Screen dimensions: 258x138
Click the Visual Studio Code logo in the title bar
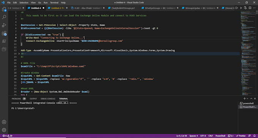coord(3,3)
